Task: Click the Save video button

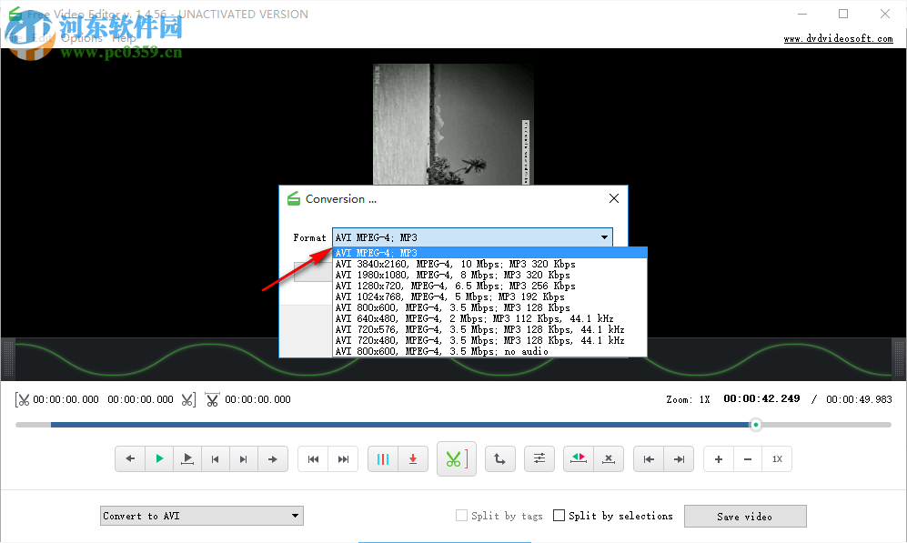Action: coord(745,516)
